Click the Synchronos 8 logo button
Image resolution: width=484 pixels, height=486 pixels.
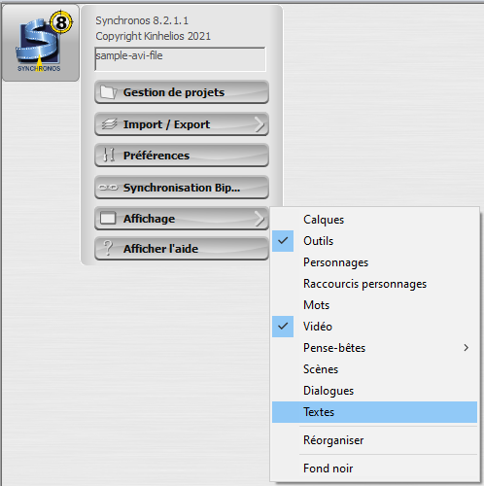tap(41, 43)
